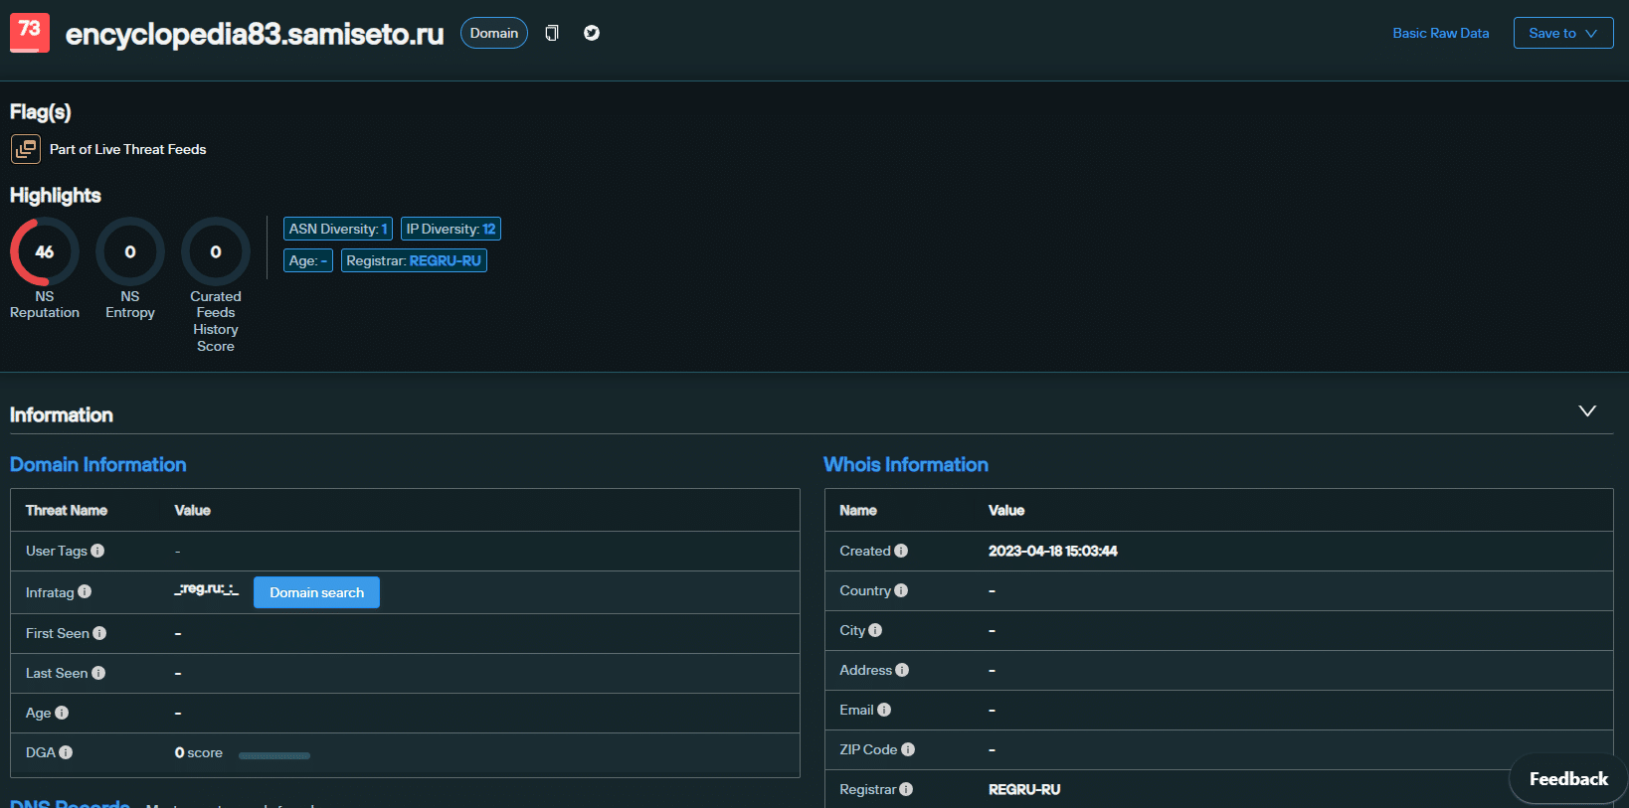Select the REGRU-RU registrar value in Whois table
This screenshot has width=1629, height=808.
1024,789
